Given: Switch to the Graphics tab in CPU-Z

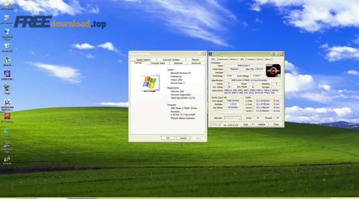Looking at the screenshot, I should pyautogui.click(x=251, y=59).
